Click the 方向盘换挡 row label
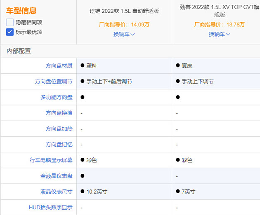 (59, 113)
